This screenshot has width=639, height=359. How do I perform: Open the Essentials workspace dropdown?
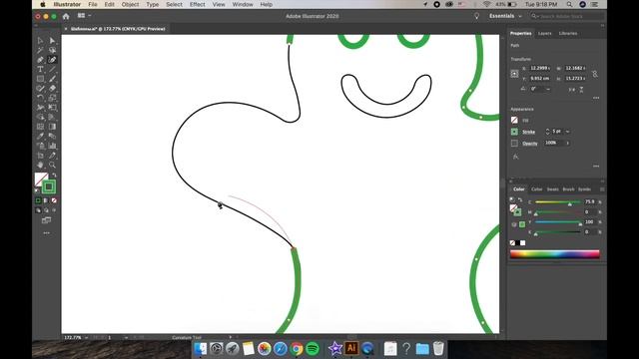tap(505, 16)
